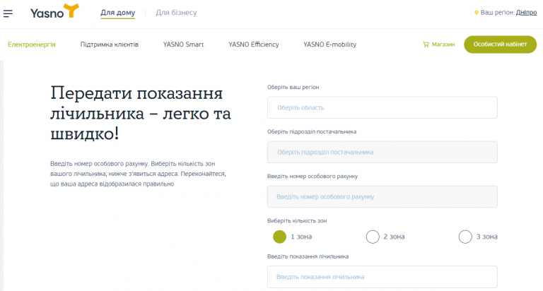Click the Особистий кабінет button

(x=501, y=44)
